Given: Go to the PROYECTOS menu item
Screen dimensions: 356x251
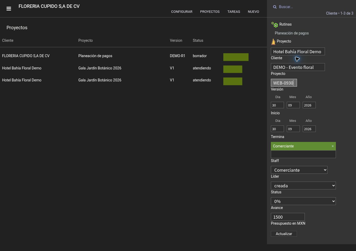Looking at the screenshot, I should tap(210, 12).
